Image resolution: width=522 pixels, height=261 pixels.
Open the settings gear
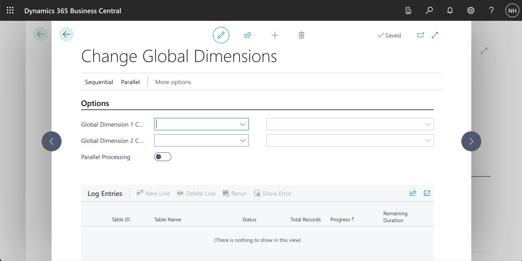pyautogui.click(x=471, y=11)
